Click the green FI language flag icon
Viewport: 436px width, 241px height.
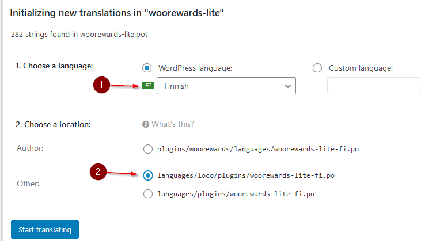point(148,86)
